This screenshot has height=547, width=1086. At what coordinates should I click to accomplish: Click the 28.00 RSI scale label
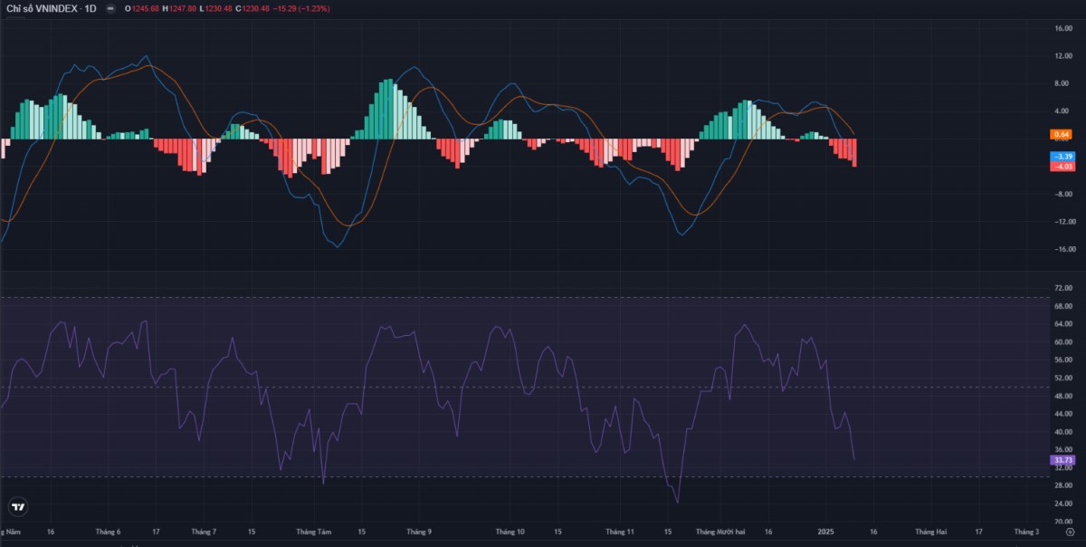point(1062,485)
